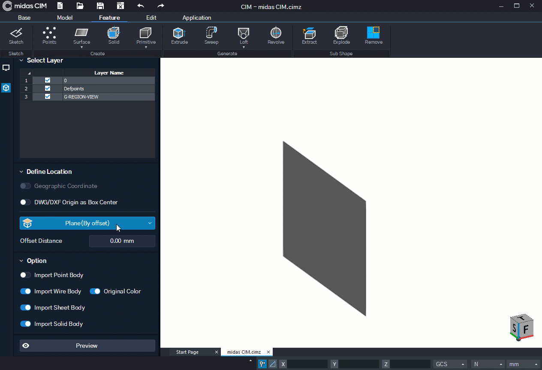Click the Preview button
This screenshot has width=542, height=370.
tap(87, 346)
